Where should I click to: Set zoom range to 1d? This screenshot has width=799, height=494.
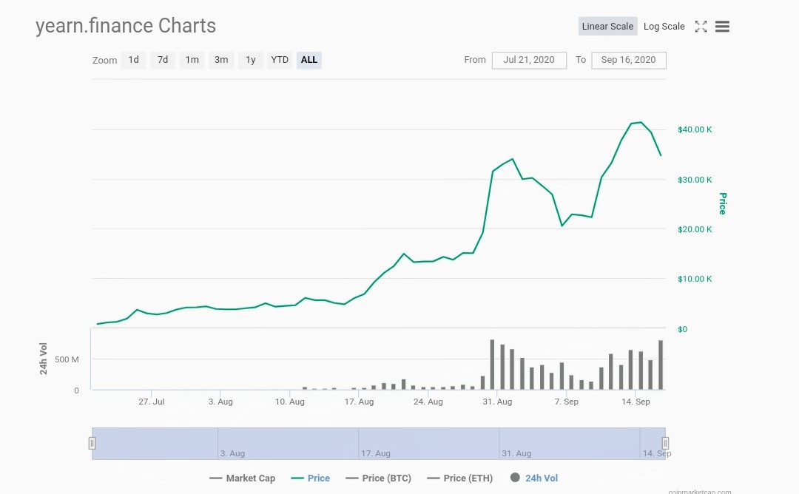[133, 60]
